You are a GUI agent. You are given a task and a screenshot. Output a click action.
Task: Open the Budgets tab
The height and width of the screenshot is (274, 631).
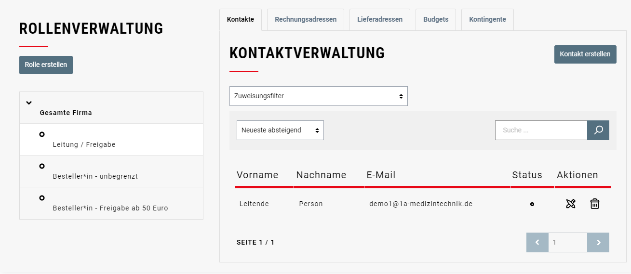[435, 20]
